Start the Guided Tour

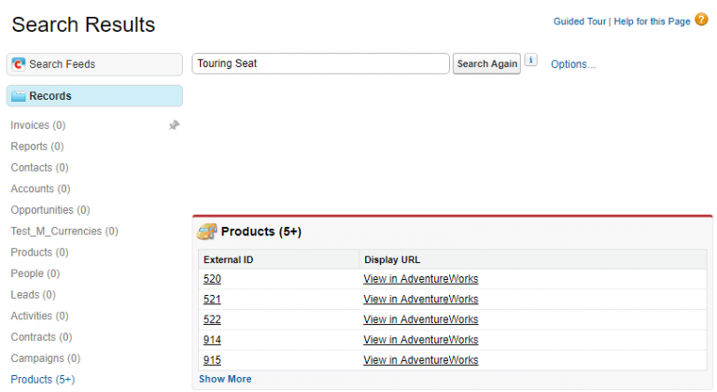pyautogui.click(x=579, y=21)
